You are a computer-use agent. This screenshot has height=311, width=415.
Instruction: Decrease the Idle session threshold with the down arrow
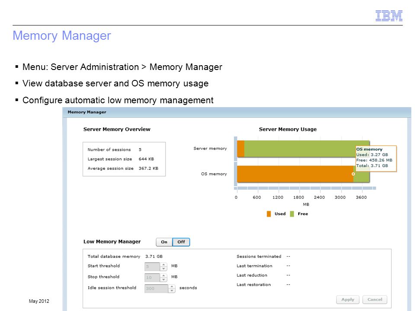point(172,291)
